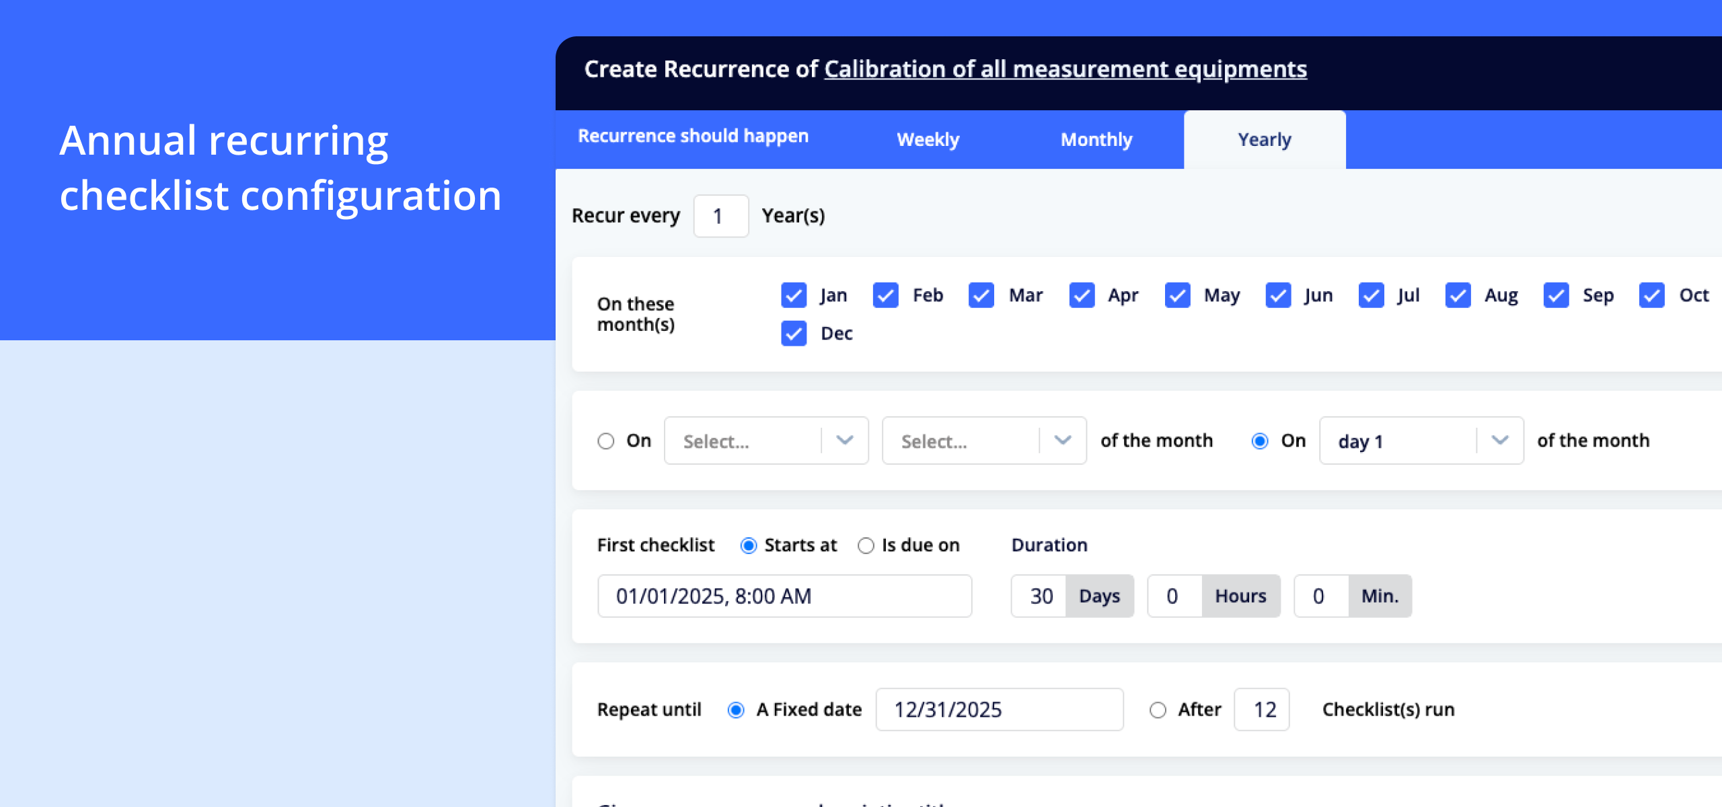The image size is (1722, 807).
Task: Toggle the Jun month checkbox
Action: click(x=1278, y=295)
